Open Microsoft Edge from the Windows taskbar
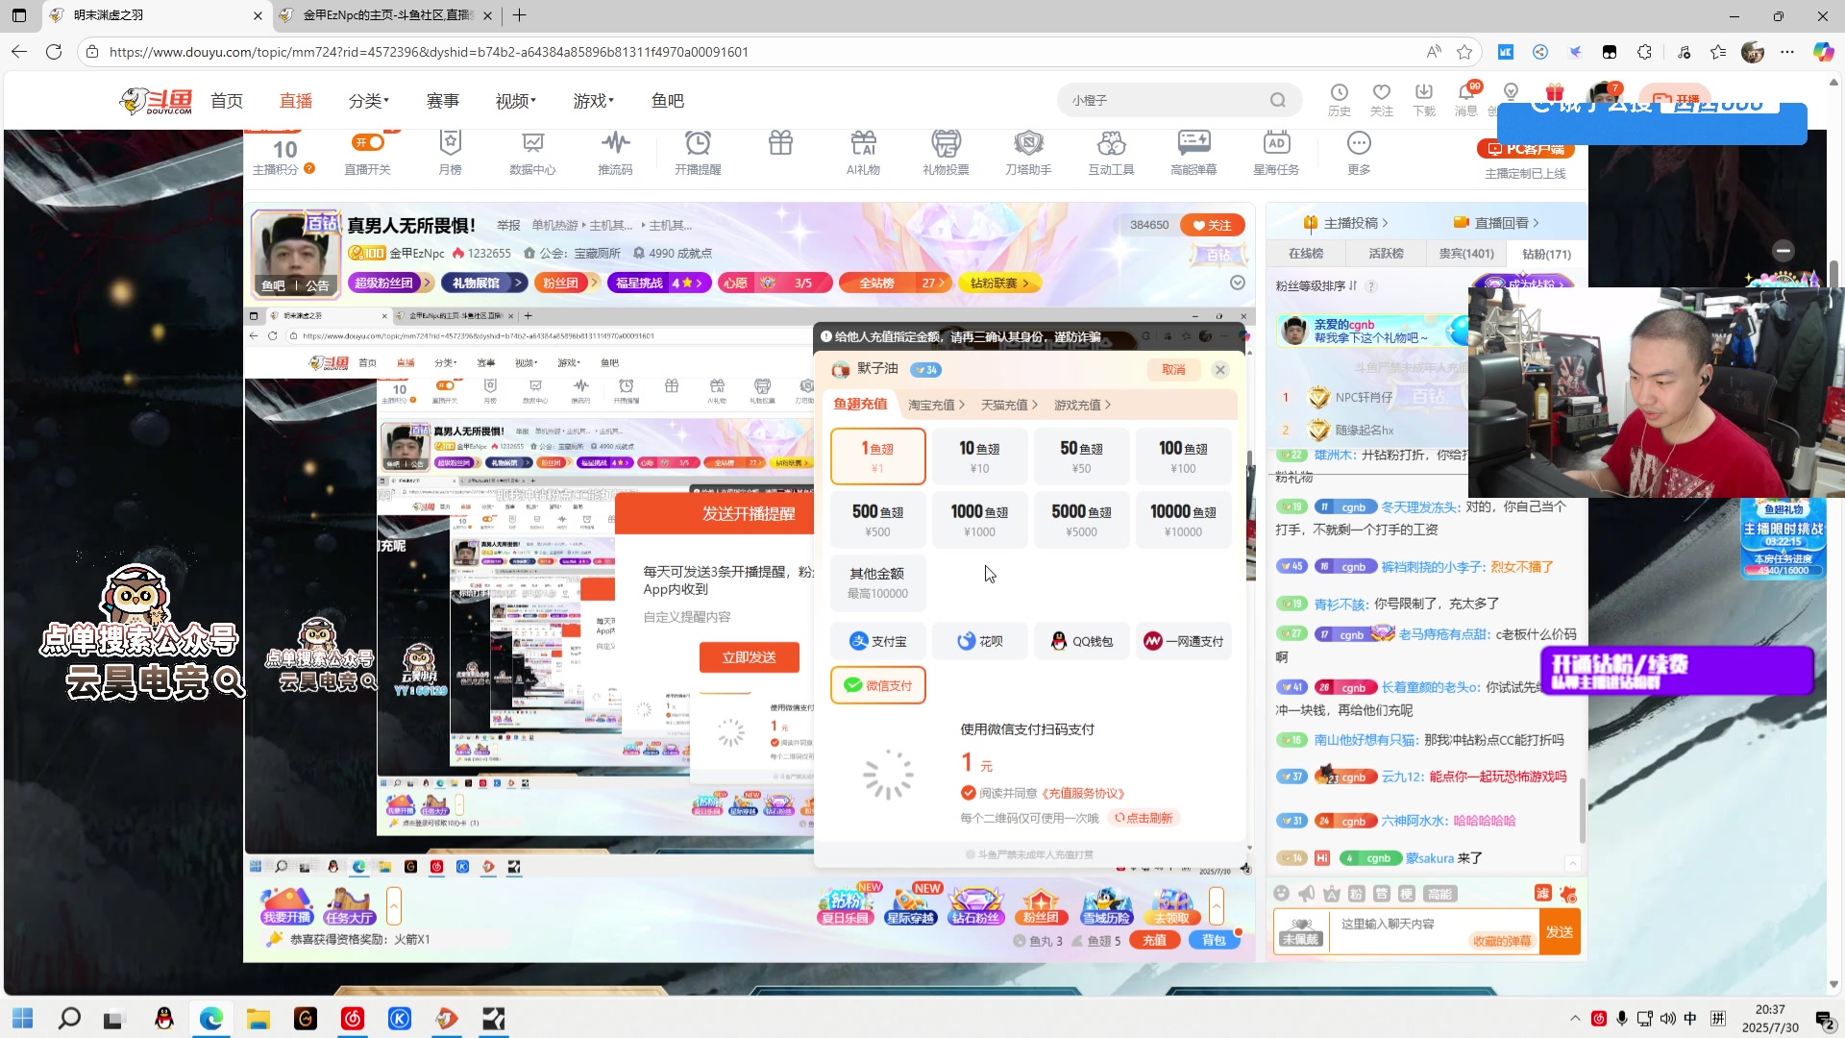The image size is (1845, 1038). click(x=211, y=1019)
